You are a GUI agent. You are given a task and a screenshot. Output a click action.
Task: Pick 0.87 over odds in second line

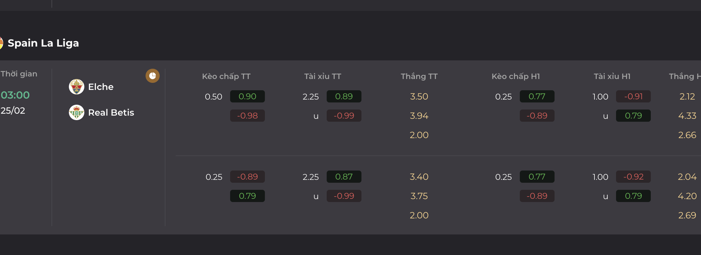click(x=344, y=177)
